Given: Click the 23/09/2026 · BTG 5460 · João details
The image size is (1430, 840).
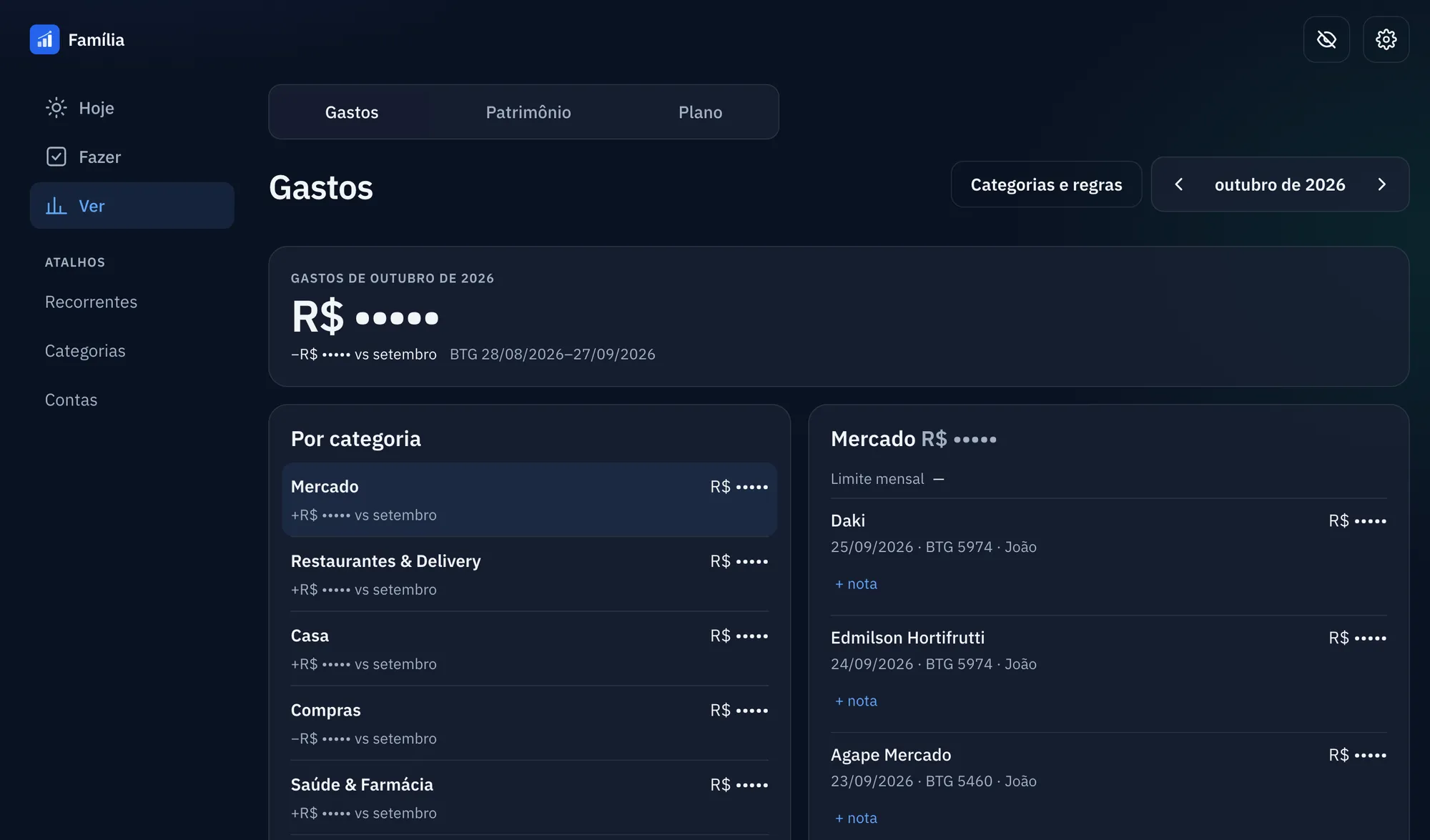Looking at the screenshot, I should coord(933,781).
